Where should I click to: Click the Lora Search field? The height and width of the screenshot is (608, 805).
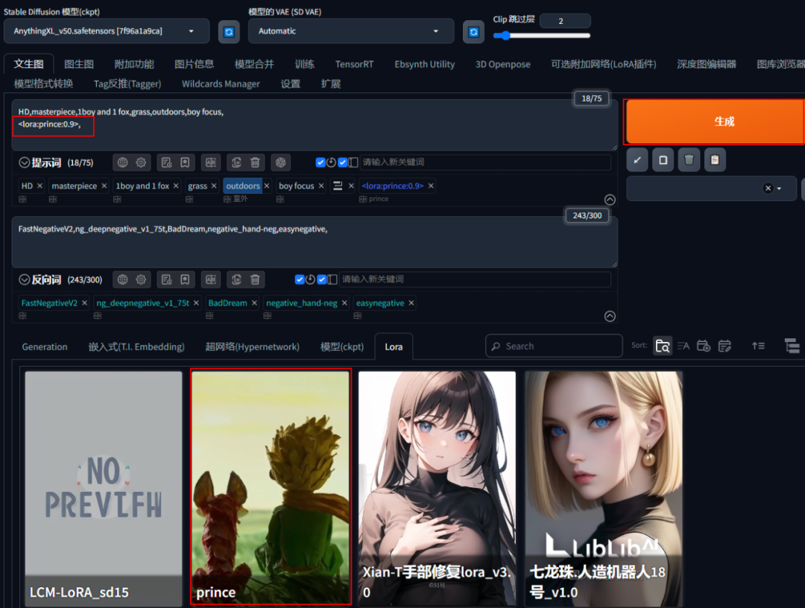(554, 346)
